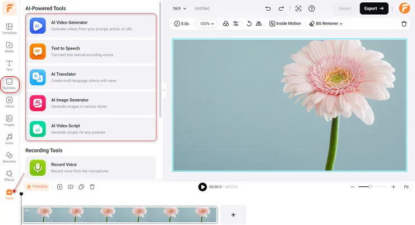Image resolution: width=415 pixels, height=225 pixels.
Task: Open the Media sidebar panel
Action: pos(10,47)
